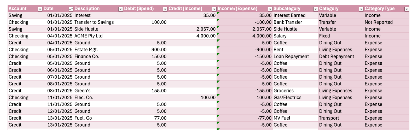Select the Account header cell
The height and width of the screenshot is (130, 418).
pos(25,9)
